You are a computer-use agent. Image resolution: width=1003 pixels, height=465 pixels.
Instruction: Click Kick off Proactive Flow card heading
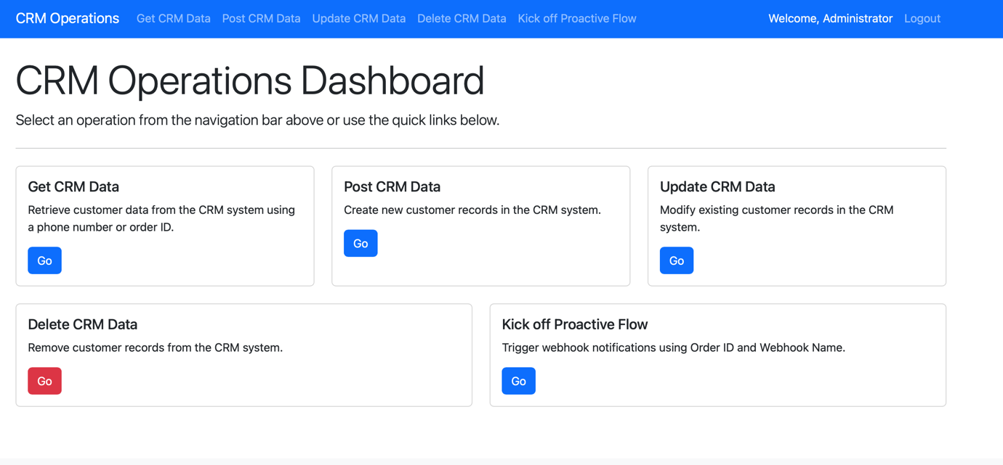tap(574, 324)
